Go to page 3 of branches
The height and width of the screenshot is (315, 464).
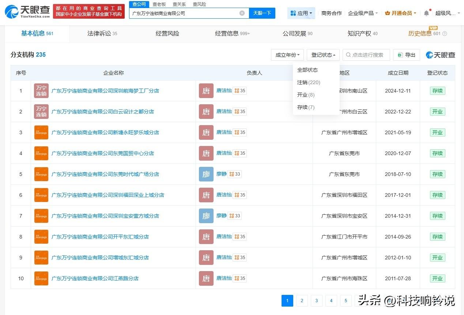316,301
